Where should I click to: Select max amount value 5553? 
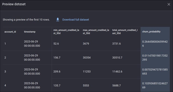coord(86,85)
